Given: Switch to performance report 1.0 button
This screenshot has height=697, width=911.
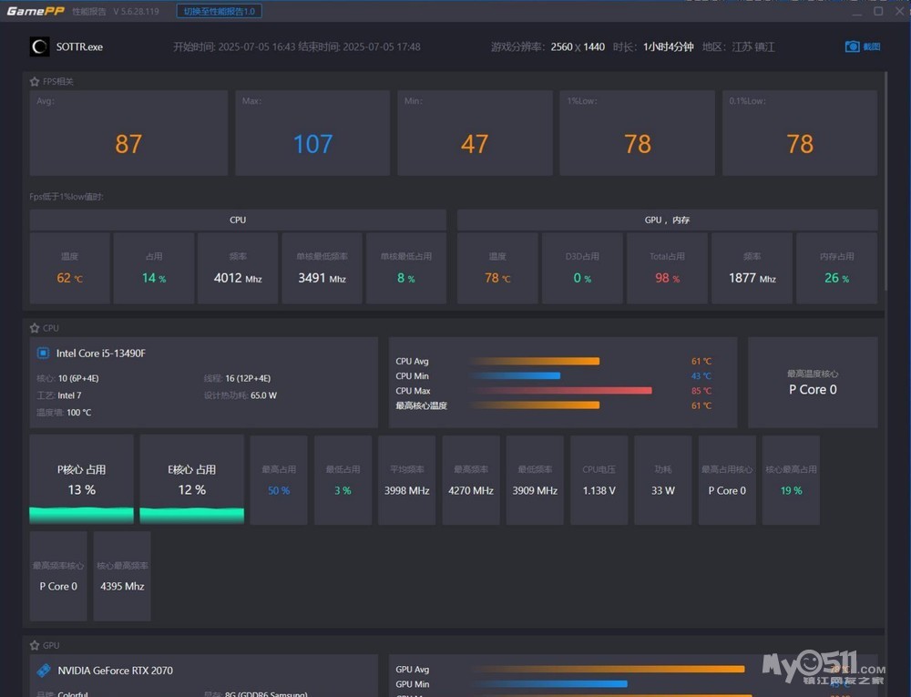Looking at the screenshot, I should (x=219, y=12).
